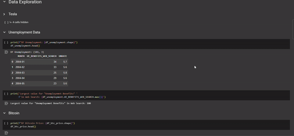This screenshot has height=136, width=294.
Task: Click the MONTH column header
Action: click(x=21, y=56)
